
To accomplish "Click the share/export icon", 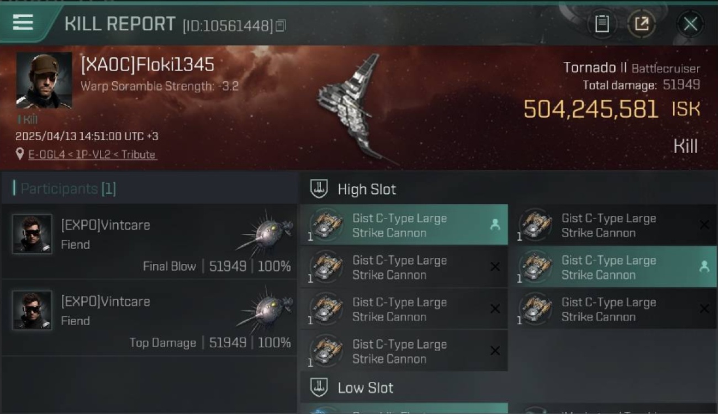I will [641, 24].
